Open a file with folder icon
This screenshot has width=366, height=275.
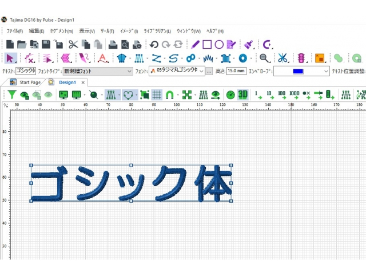pos(22,45)
